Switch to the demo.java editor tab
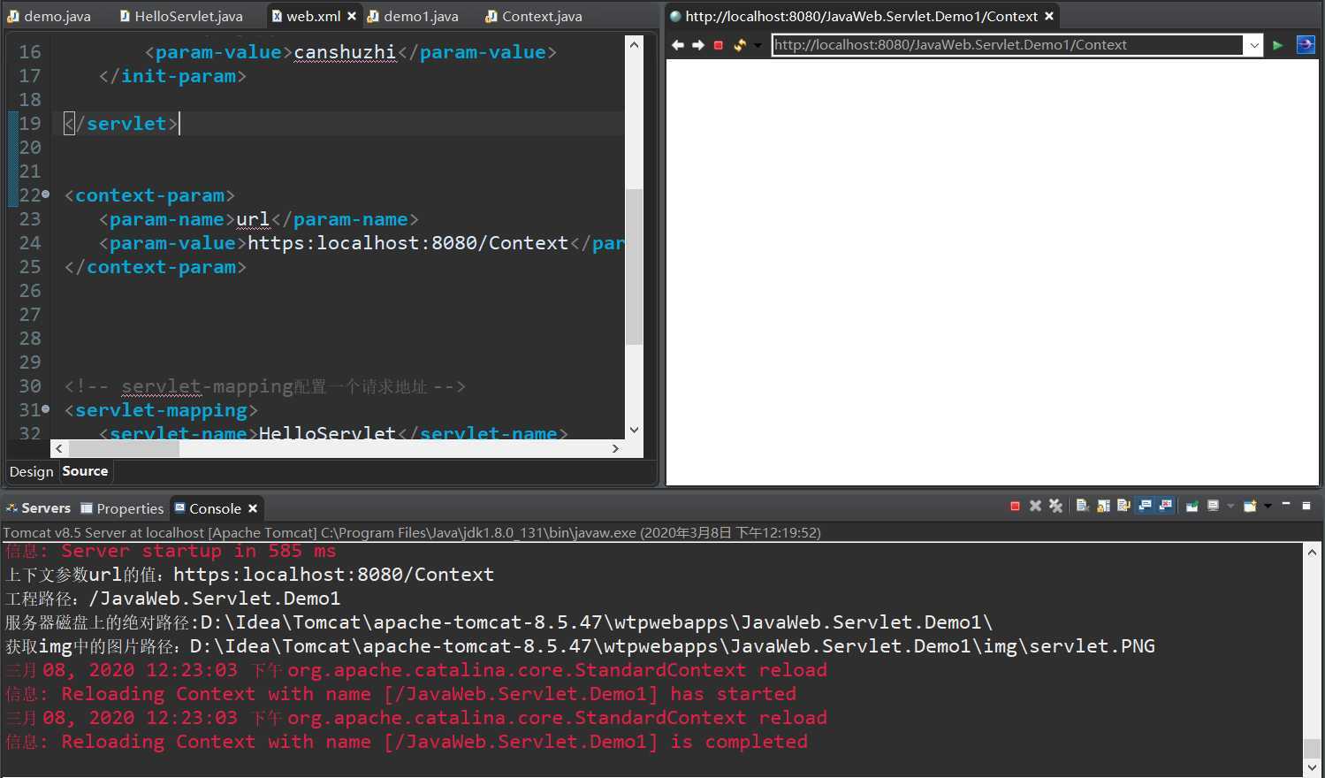The height and width of the screenshot is (778, 1325). [49, 16]
